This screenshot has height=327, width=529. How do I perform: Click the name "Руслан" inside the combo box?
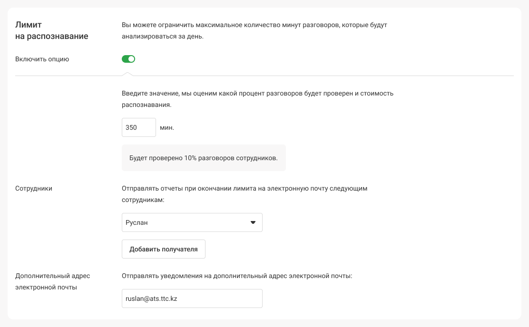[137, 222]
